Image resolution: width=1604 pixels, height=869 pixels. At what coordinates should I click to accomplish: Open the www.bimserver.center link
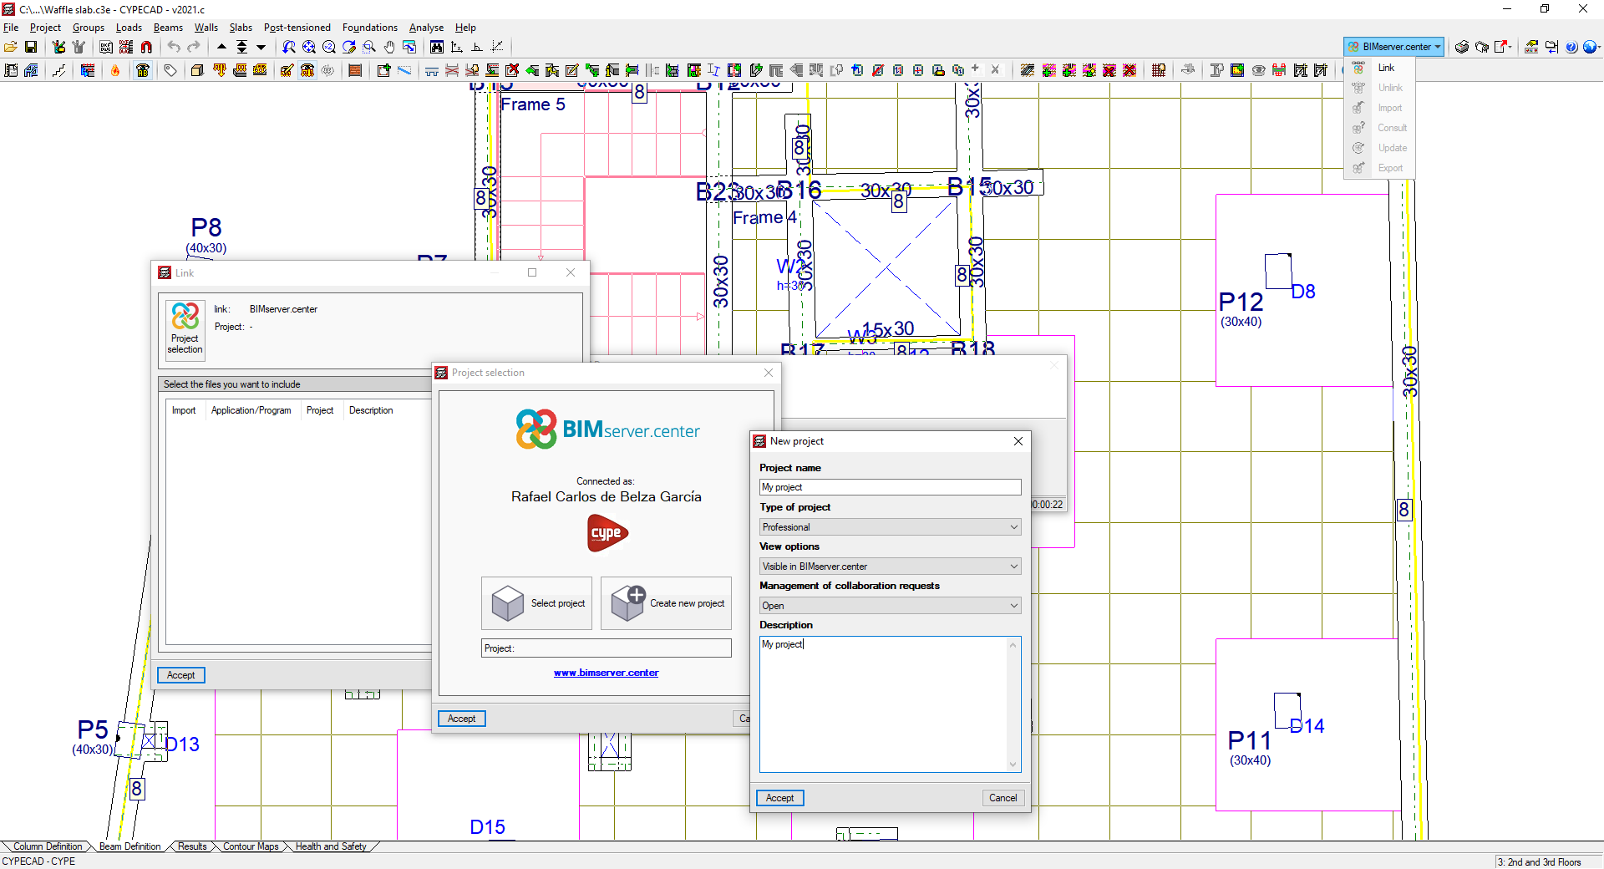(x=606, y=673)
